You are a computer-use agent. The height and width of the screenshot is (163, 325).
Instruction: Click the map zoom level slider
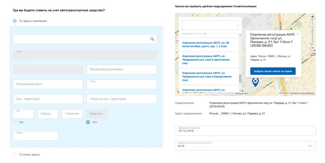click(312, 26)
